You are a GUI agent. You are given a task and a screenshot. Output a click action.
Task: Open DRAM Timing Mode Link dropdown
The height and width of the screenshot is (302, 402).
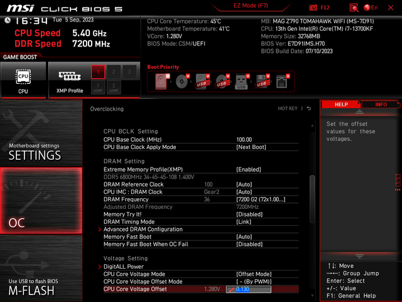[244, 221]
